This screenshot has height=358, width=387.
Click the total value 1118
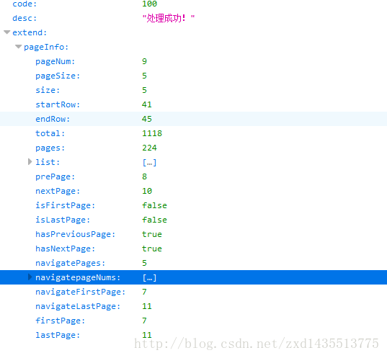pyautogui.click(x=152, y=133)
